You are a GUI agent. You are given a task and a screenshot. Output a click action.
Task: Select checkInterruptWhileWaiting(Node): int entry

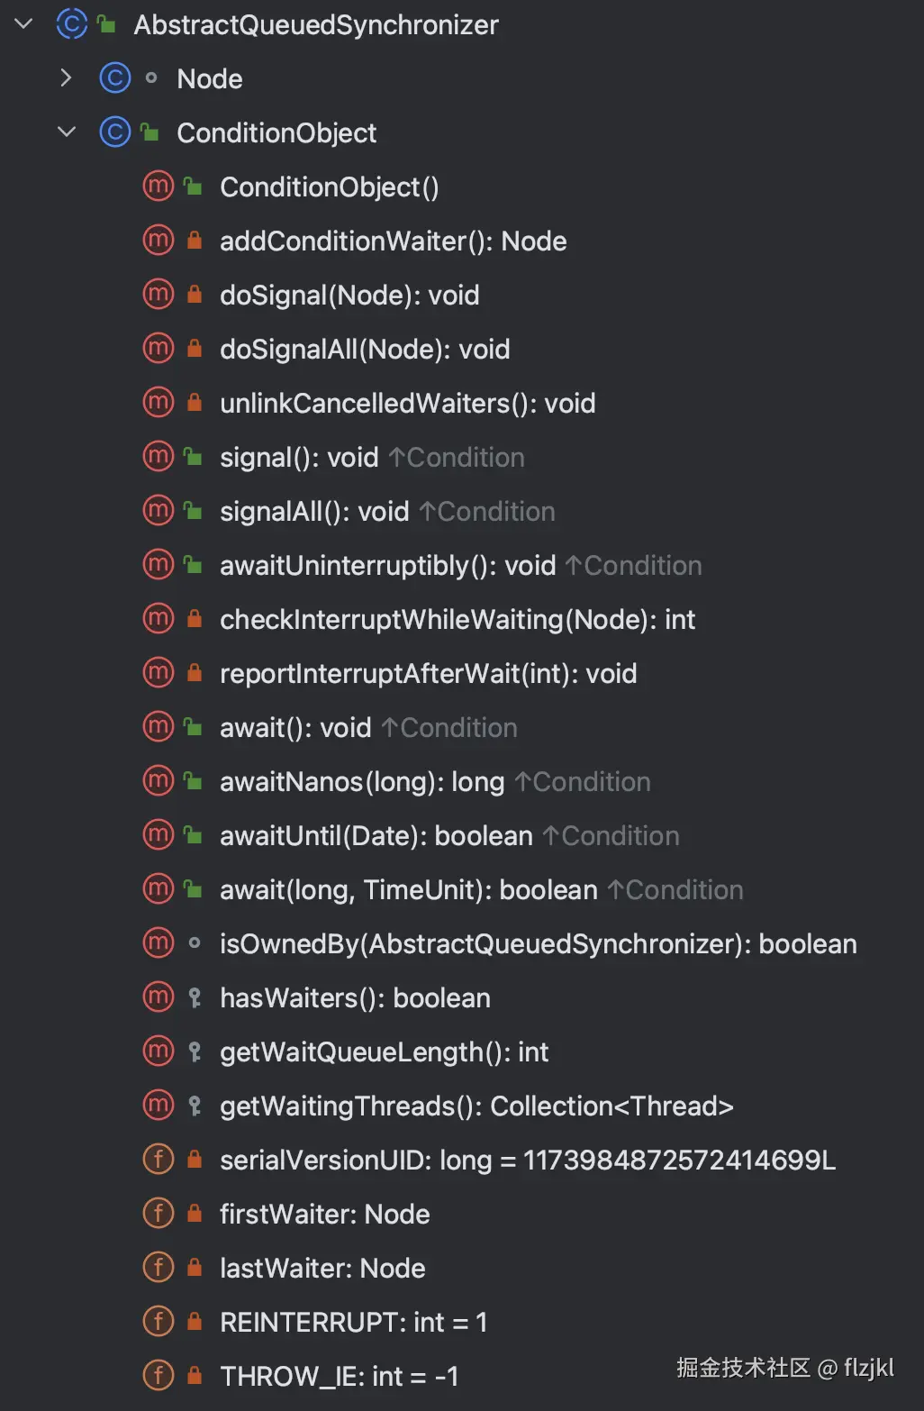(x=457, y=619)
